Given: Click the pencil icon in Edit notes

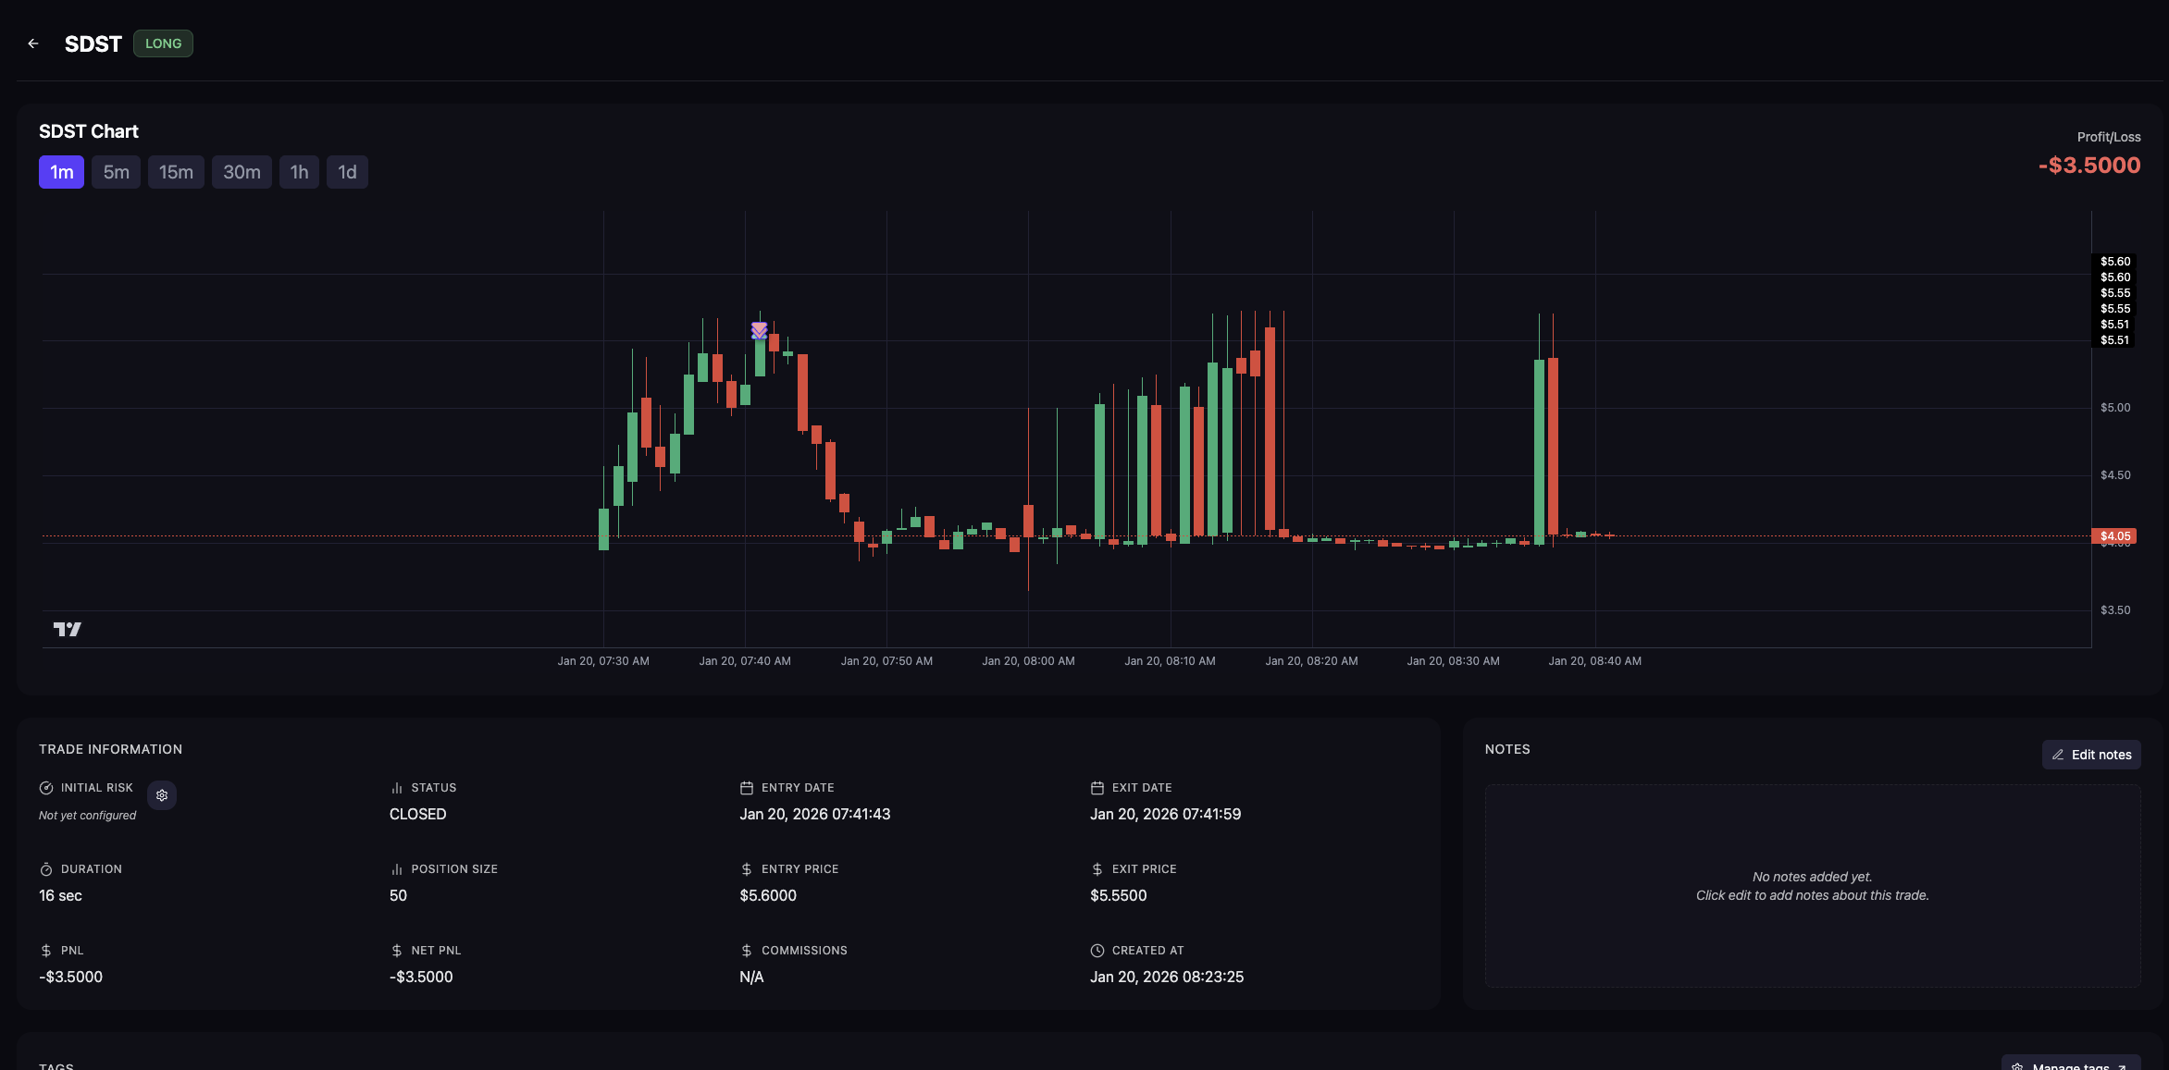Looking at the screenshot, I should point(2058,755).
